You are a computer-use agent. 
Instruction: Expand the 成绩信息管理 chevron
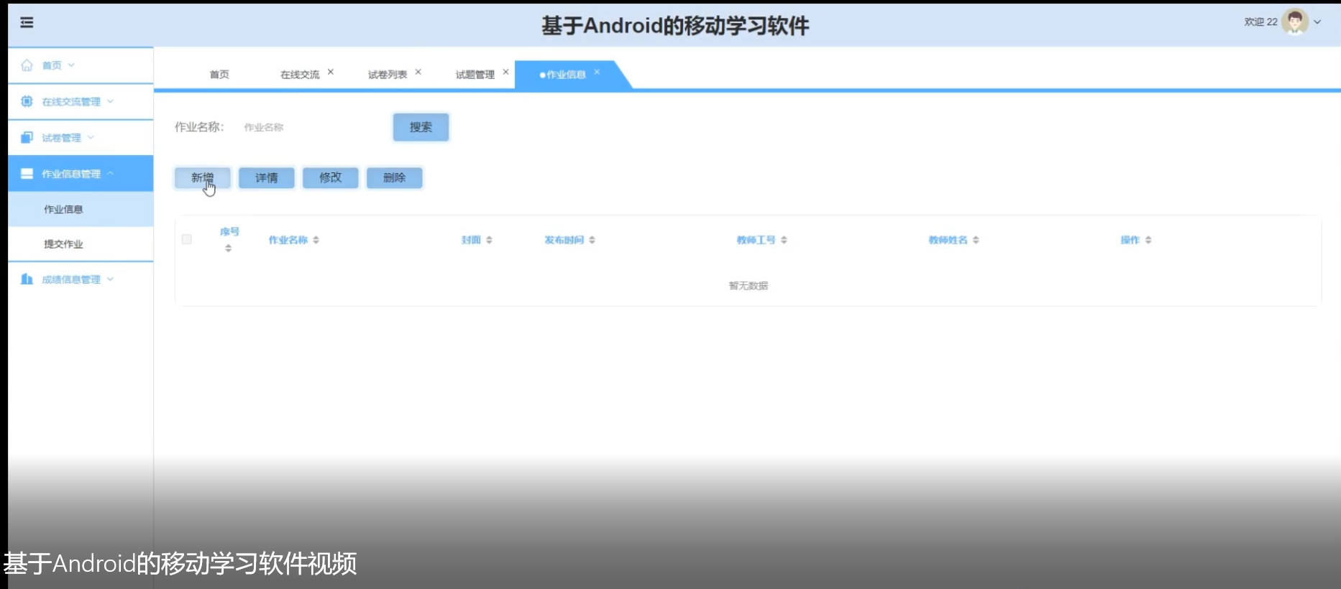pyautogui.click(x=110, y=279)
